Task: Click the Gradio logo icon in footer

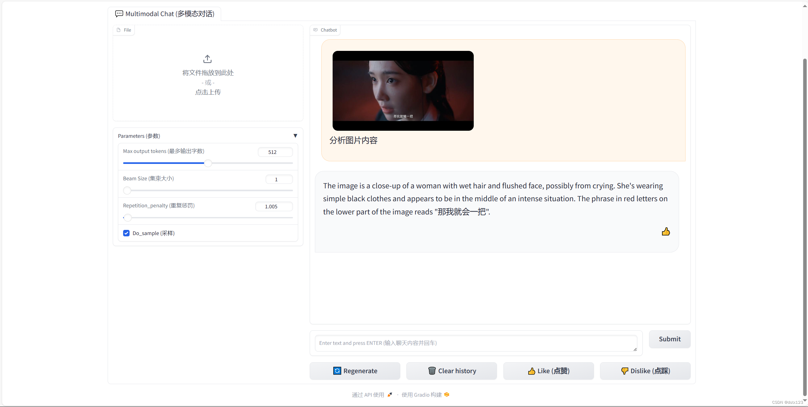Action: pyautogui.click(x=447, y=394)
